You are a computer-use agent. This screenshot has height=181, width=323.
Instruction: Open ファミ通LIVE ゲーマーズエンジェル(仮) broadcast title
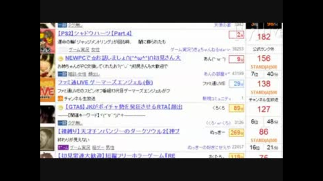tap(105, 82)
